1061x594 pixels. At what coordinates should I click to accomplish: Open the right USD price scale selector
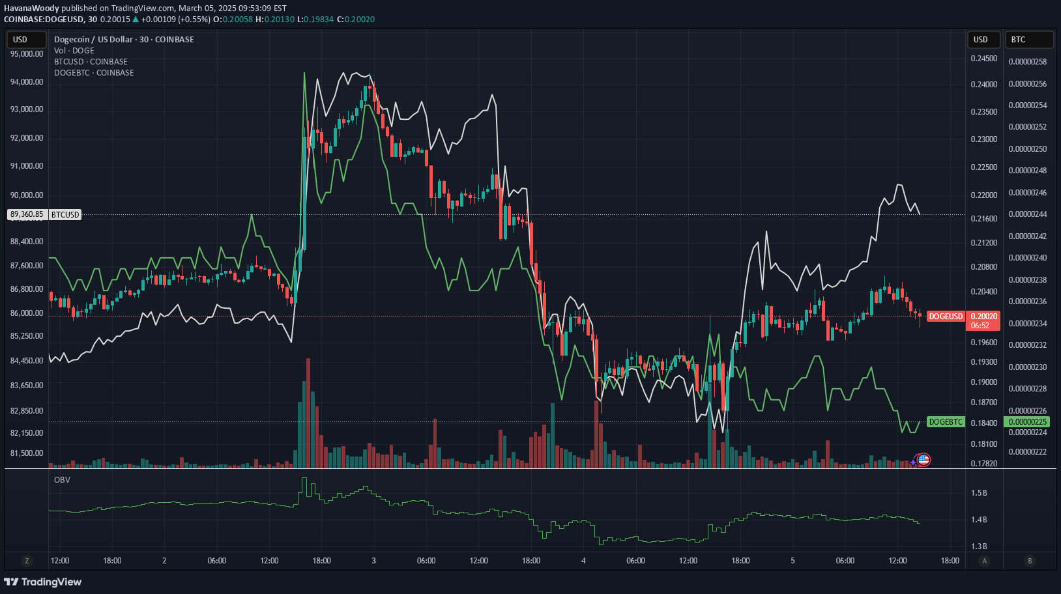(984, 40)
